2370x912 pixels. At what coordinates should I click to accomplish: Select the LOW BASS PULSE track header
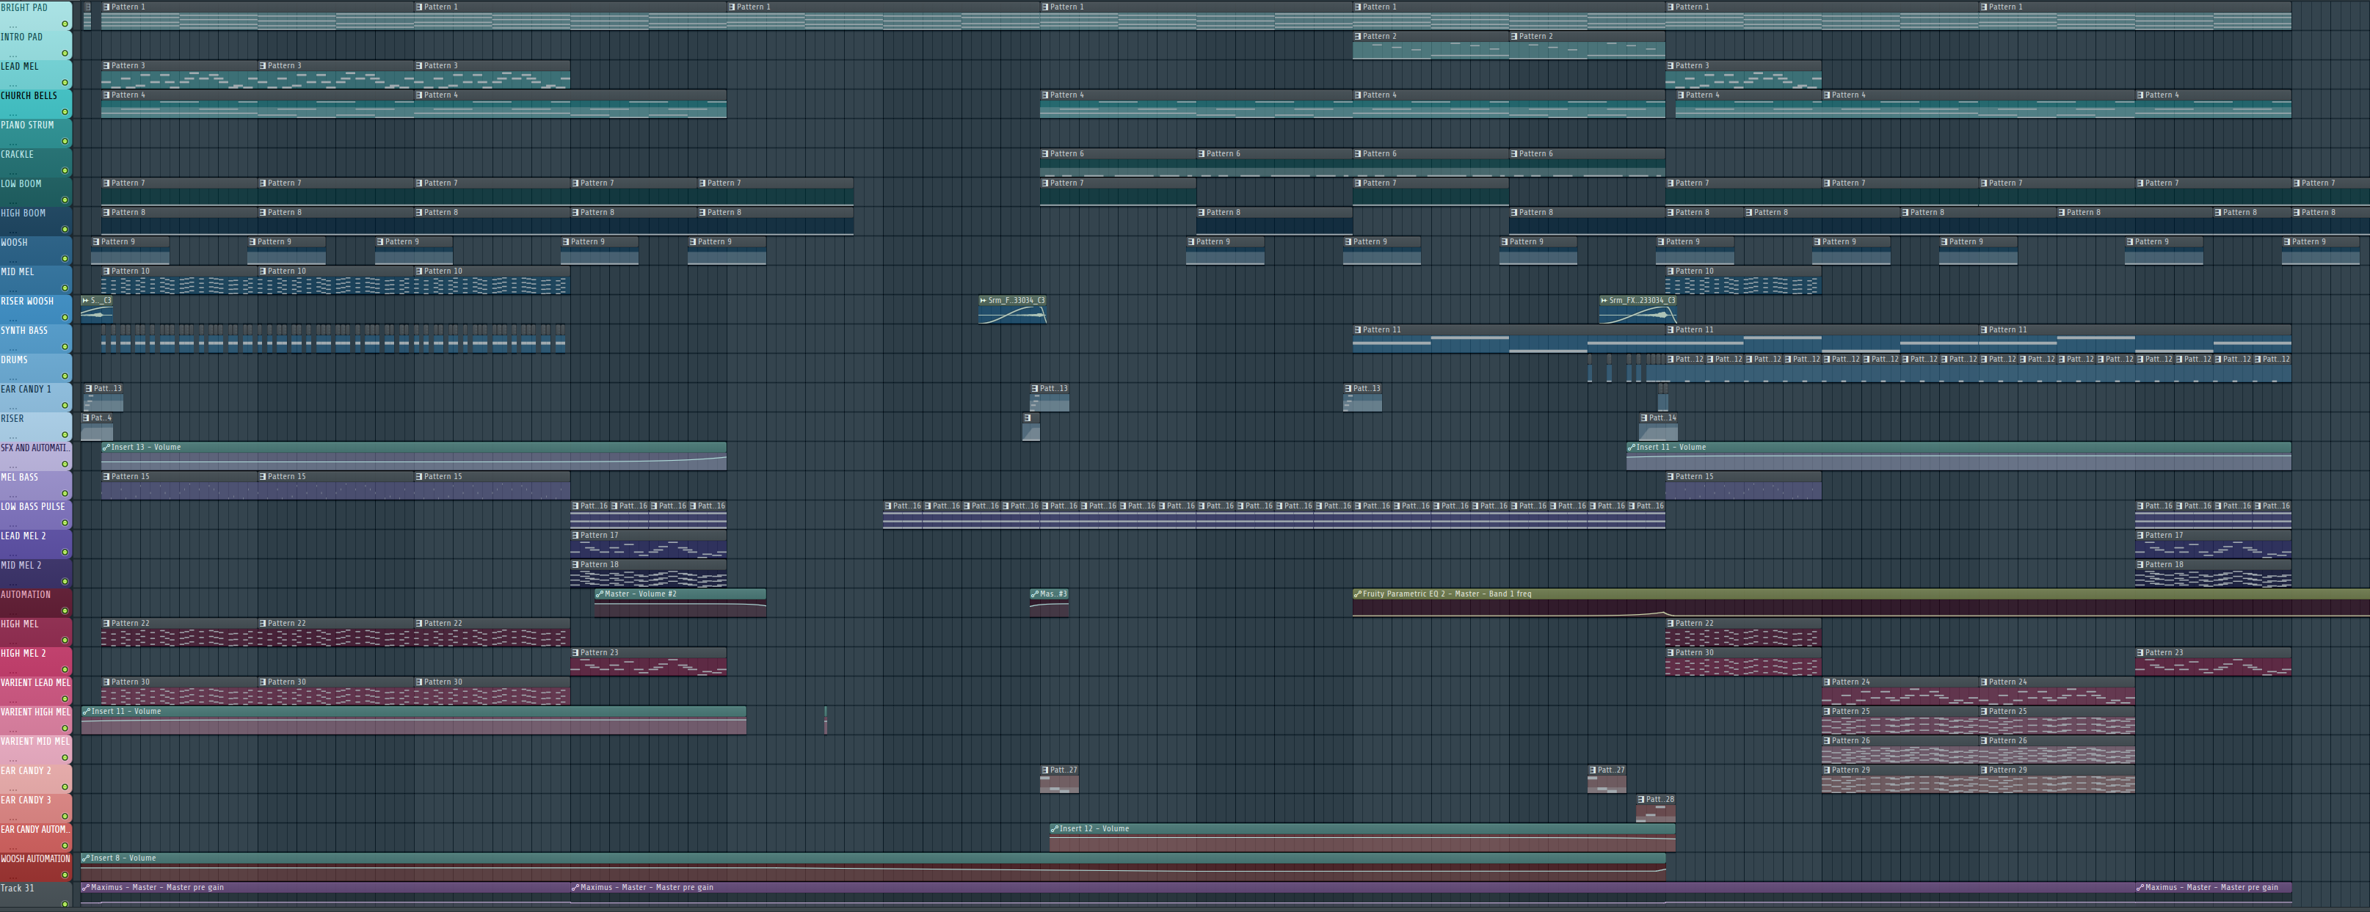(32, 508)
